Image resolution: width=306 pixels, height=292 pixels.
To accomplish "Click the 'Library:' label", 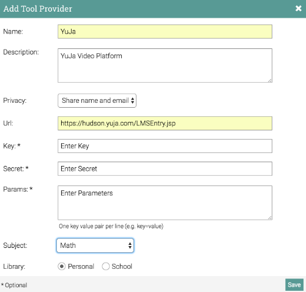I will click(x=14, y=266).
